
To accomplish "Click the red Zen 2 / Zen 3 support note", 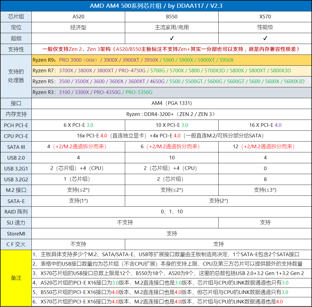I will (172, 49).
